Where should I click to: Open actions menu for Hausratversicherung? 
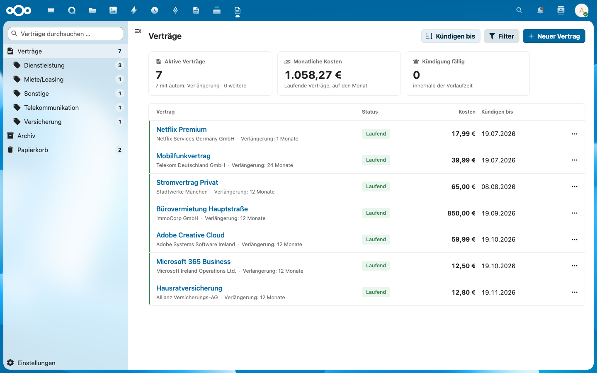point(575,292)
